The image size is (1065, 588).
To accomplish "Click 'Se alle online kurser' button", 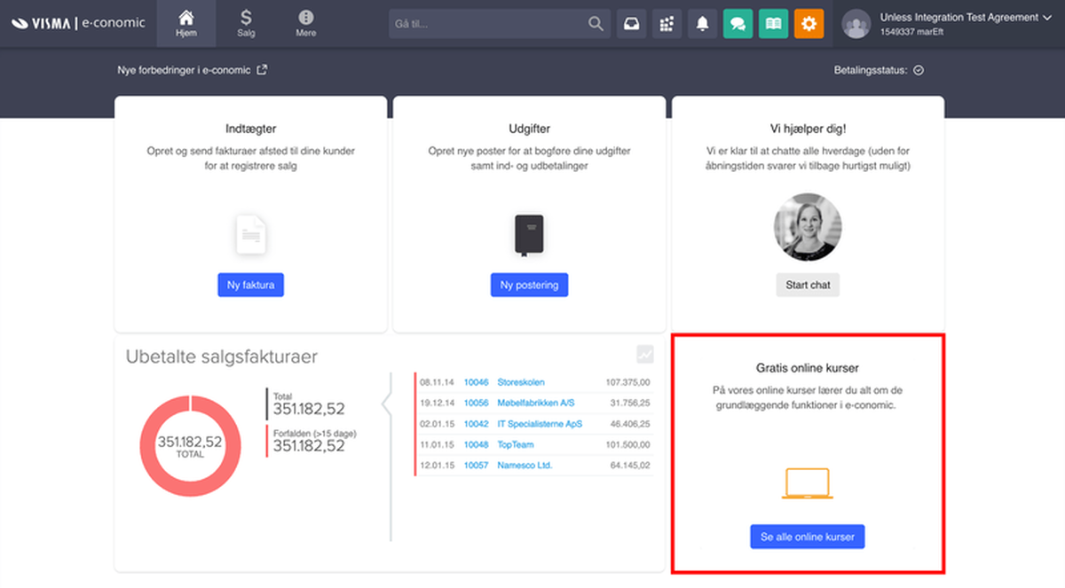I will click(808, 537).
